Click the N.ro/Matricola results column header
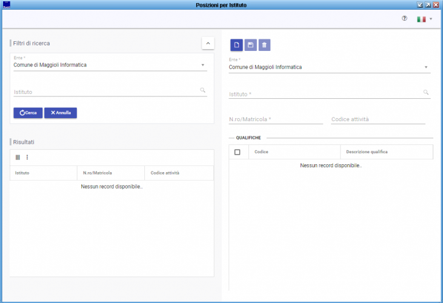 [x=109, y=173]
